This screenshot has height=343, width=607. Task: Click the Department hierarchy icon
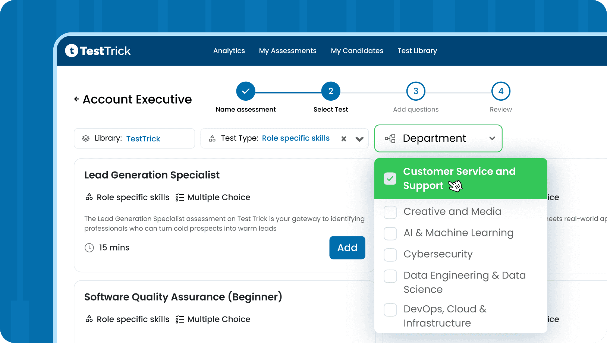click(390, 138)
